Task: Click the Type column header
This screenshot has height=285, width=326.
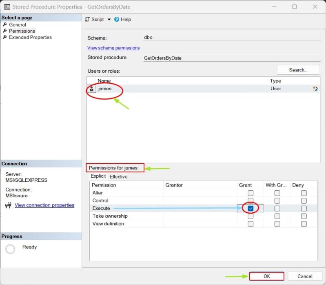Action: point(289,81)
